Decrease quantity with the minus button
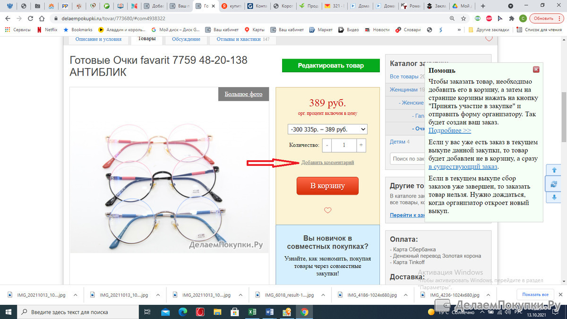This screenshot has width=567, height=319. pos(327,145)
